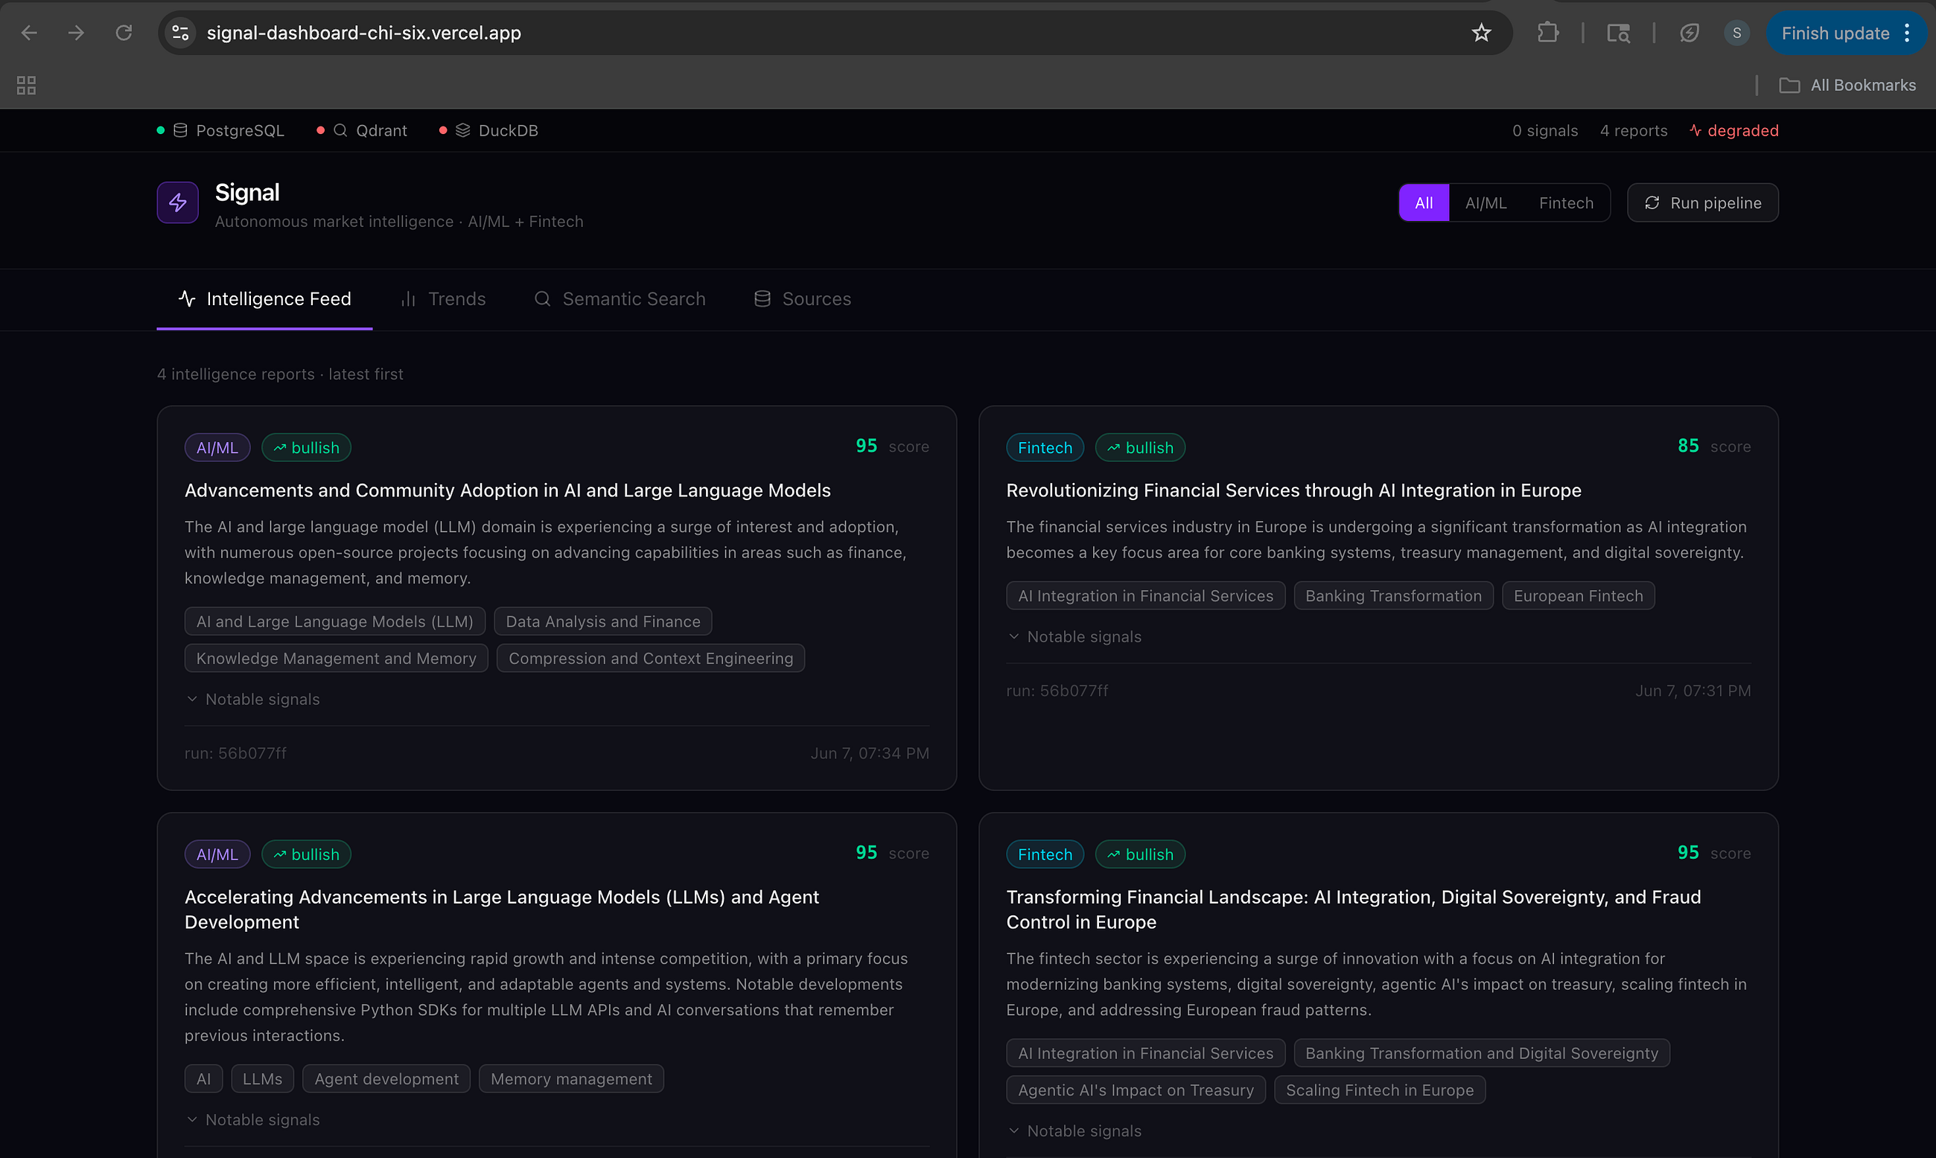Click the European Fintech tag
This screenshot has width=1936, height=1158.
pos(1578,595)
